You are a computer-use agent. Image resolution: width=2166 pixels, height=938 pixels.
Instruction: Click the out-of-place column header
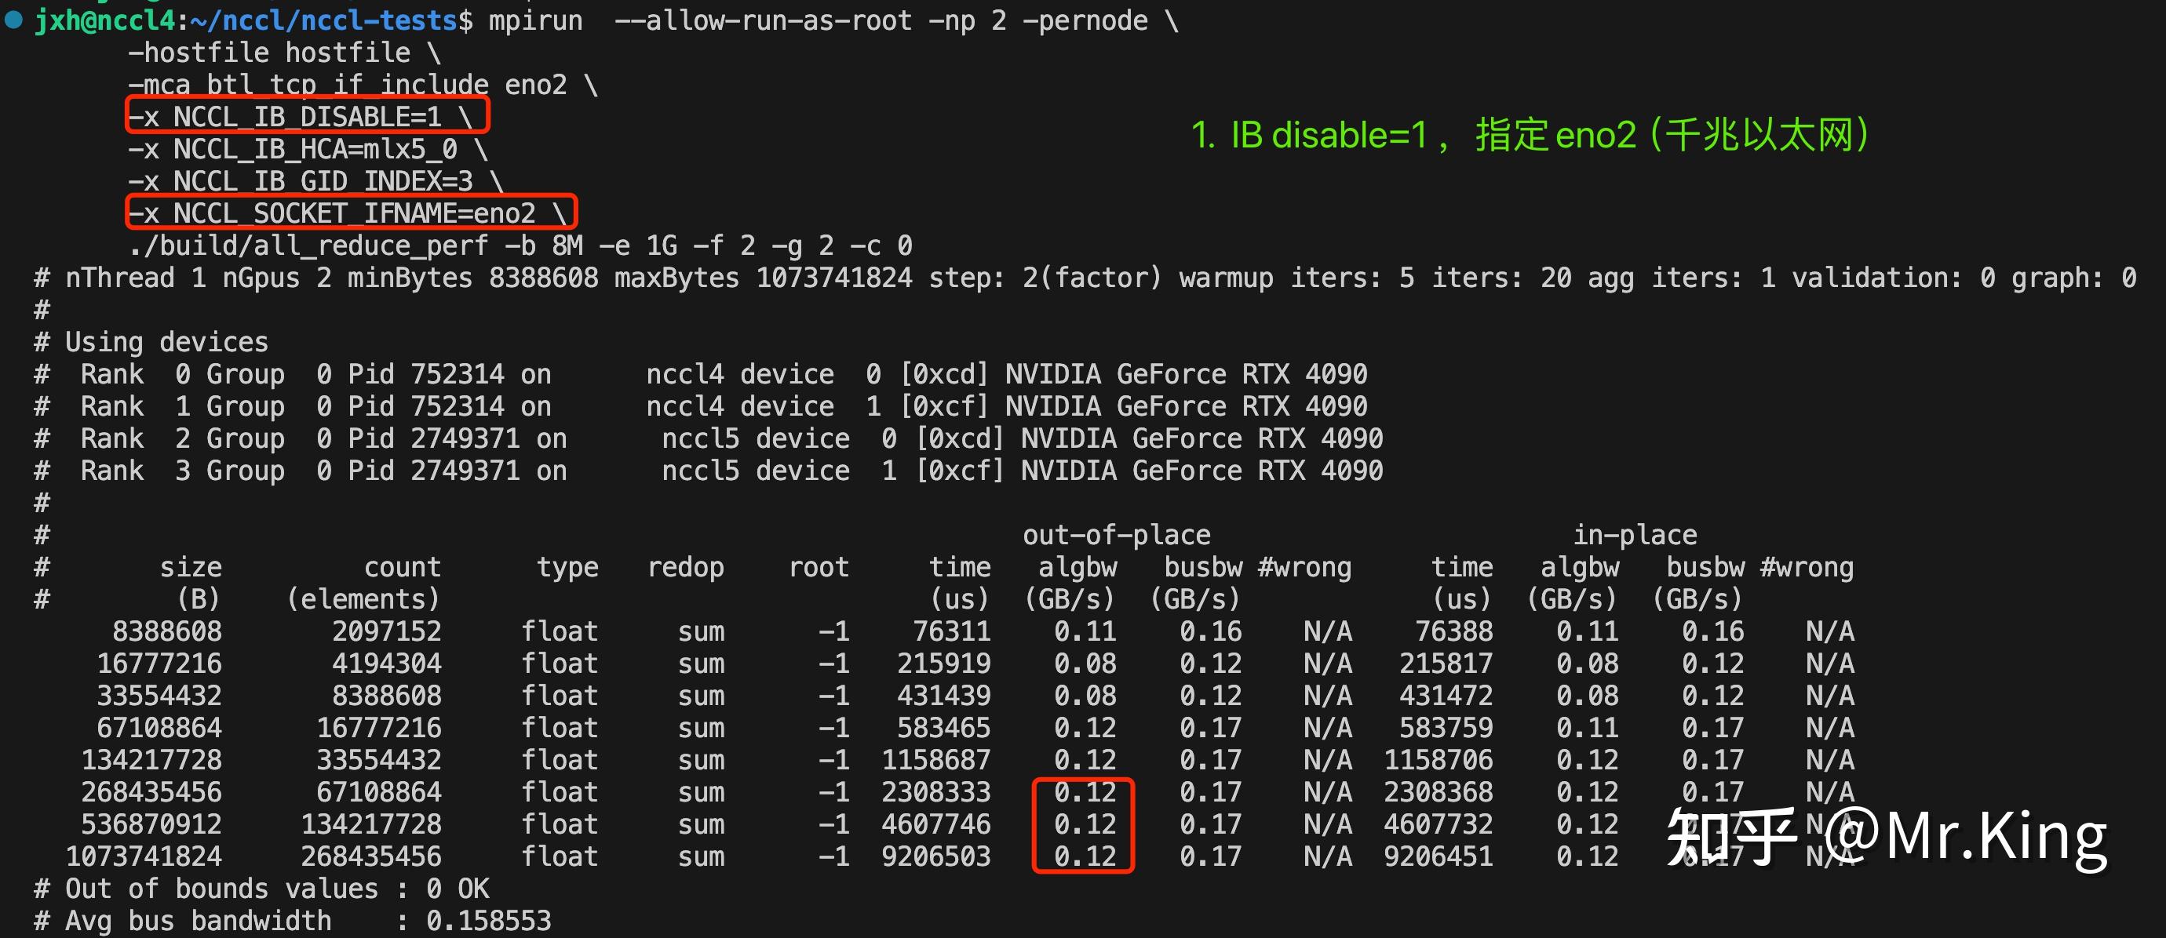click(1116, 535)
